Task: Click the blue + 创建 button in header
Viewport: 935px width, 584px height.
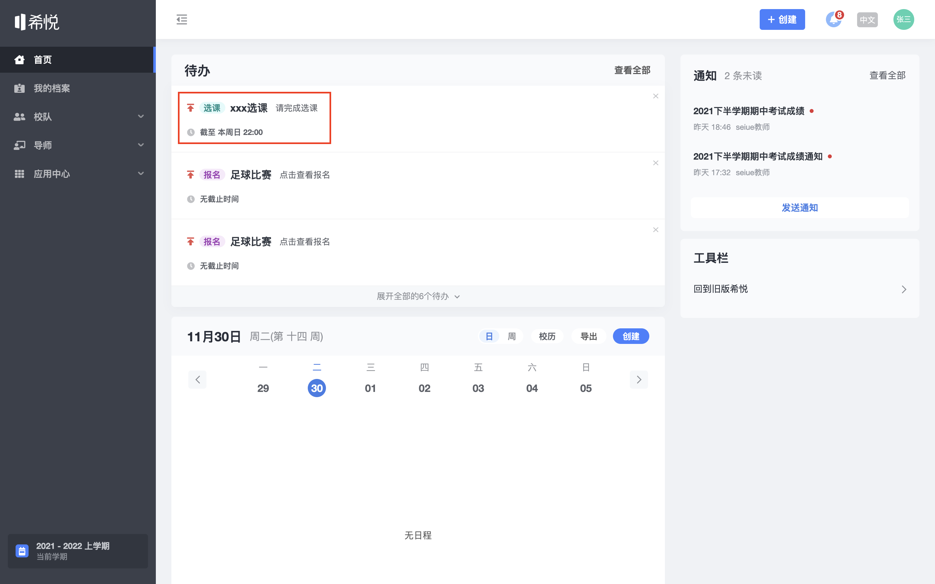Action: pyautogui.click(x=782, y=19)
